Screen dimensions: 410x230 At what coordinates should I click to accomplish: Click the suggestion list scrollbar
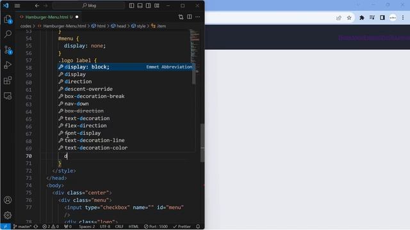tap(193, 74)
